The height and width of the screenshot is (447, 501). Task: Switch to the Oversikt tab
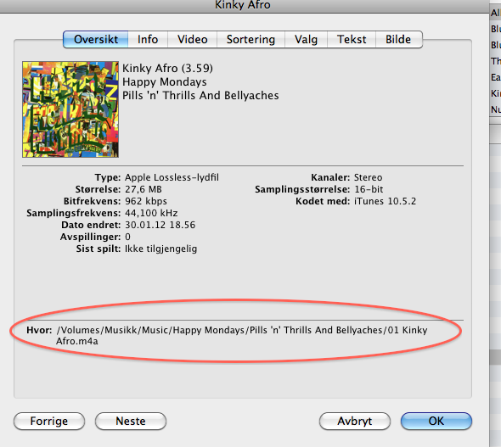click(x=96, y=40)
